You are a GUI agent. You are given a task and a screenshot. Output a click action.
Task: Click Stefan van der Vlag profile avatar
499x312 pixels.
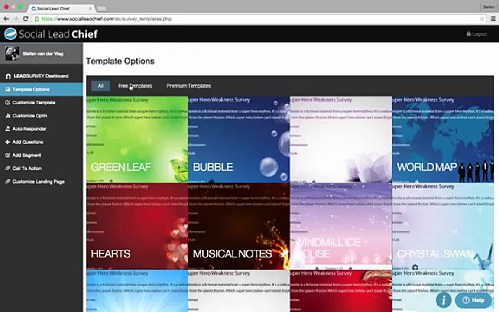[12, 53]
